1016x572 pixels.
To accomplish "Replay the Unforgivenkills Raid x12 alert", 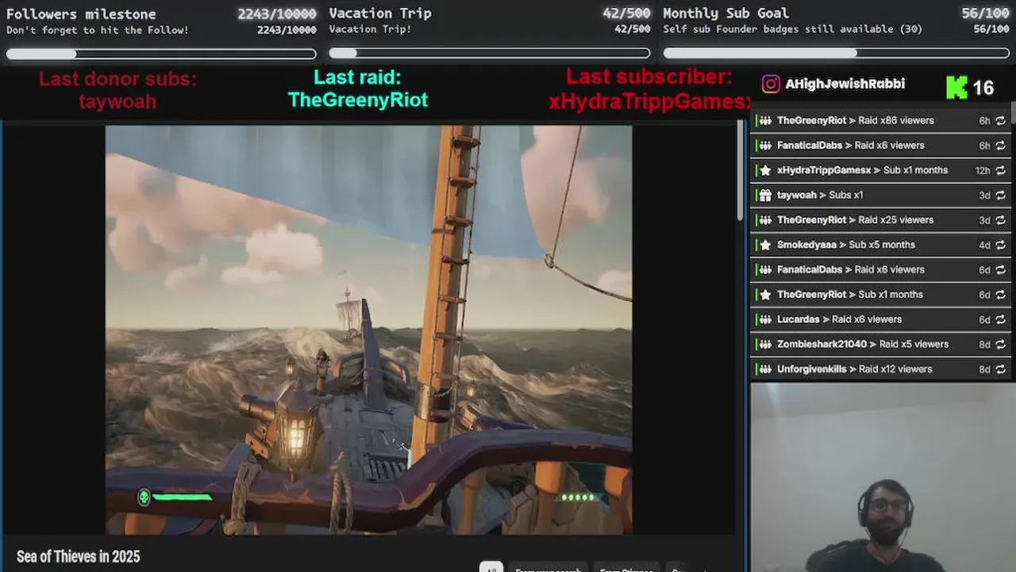I will (1000, 369).
